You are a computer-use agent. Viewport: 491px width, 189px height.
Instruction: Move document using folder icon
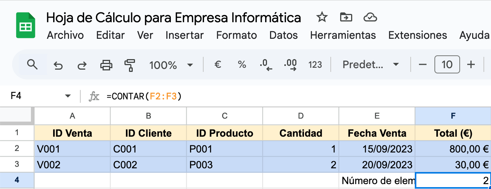coord(345,17)
